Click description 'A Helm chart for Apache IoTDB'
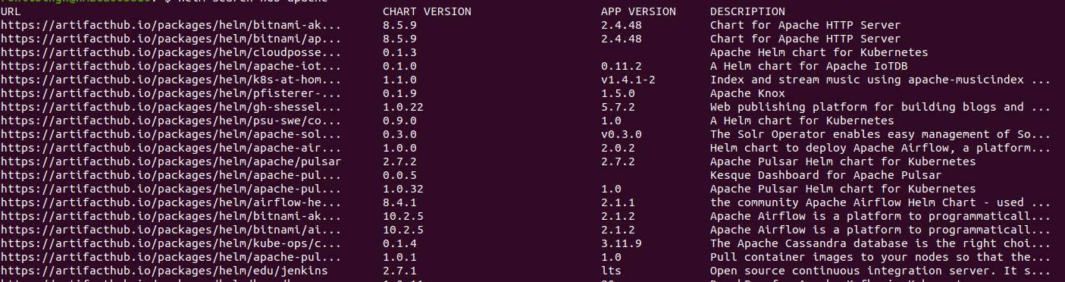The image size is (1065, 282). tap(809, 66)
